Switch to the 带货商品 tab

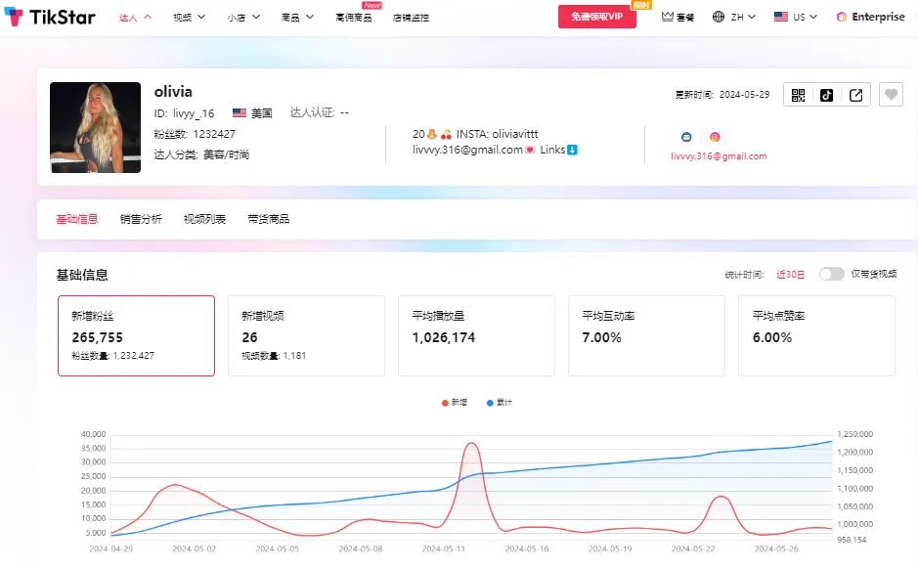point(269,219)
